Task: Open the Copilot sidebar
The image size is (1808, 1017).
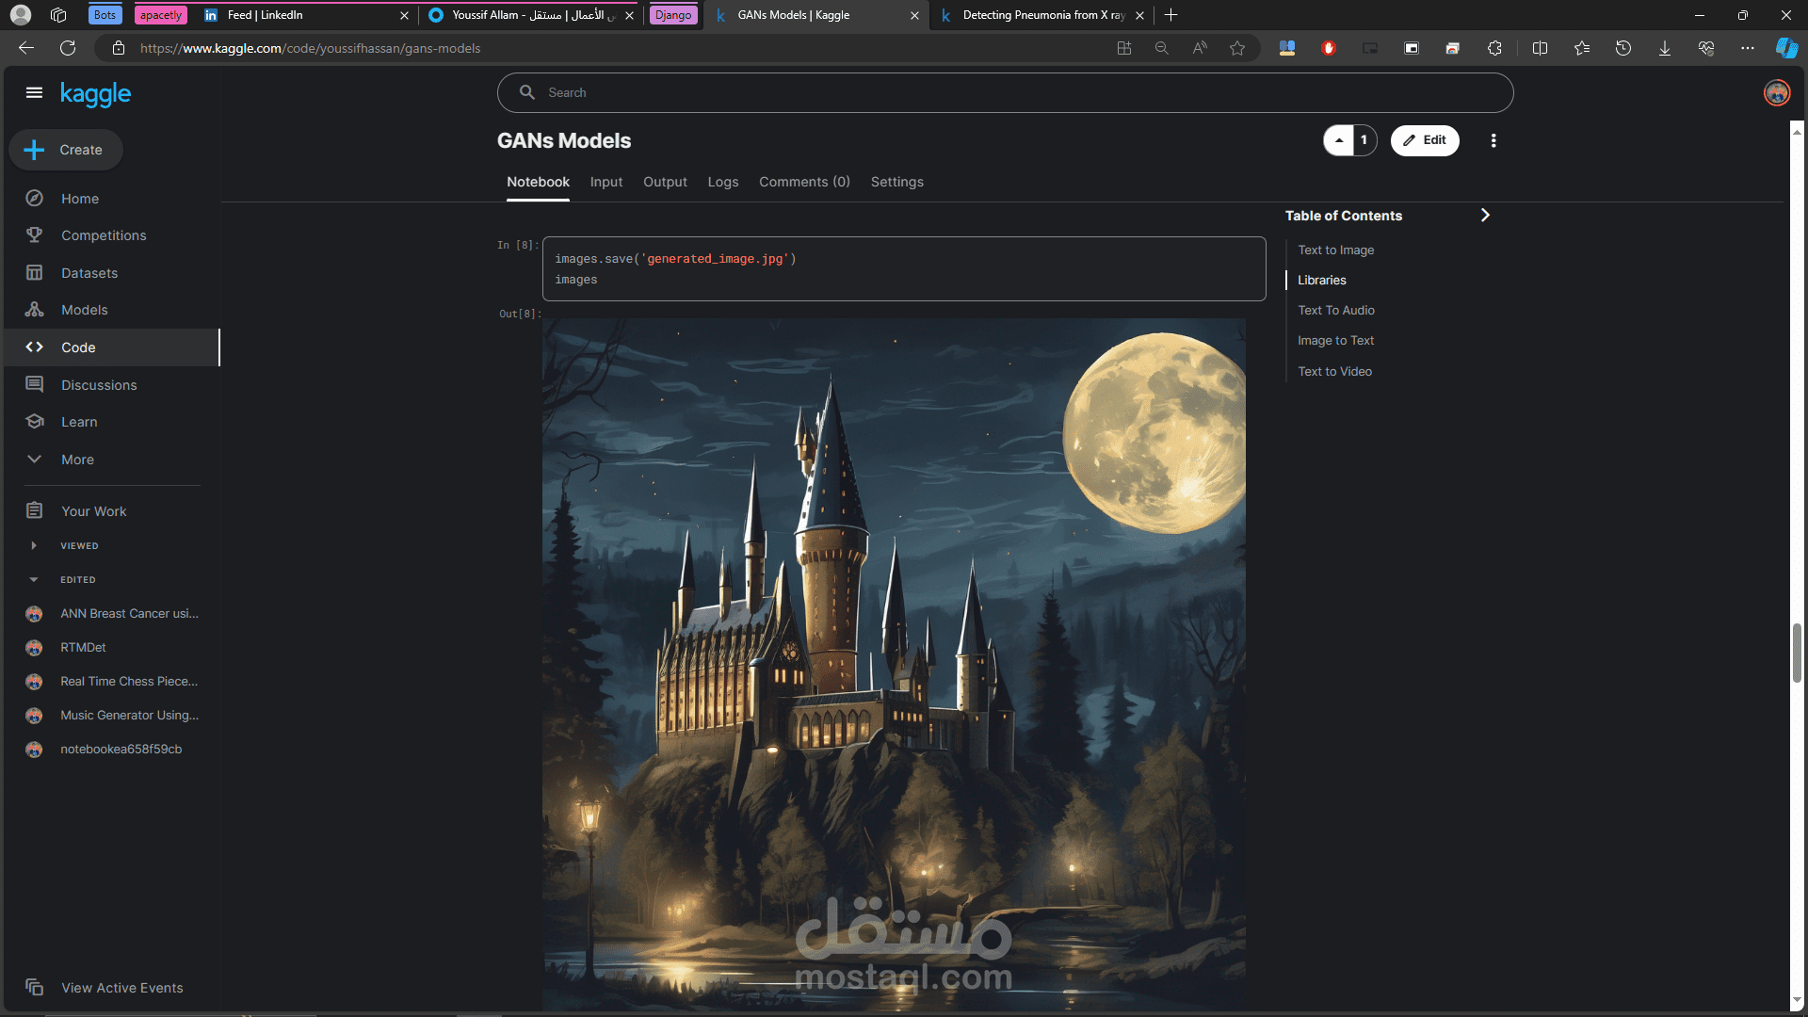Action: [1786, 48]
